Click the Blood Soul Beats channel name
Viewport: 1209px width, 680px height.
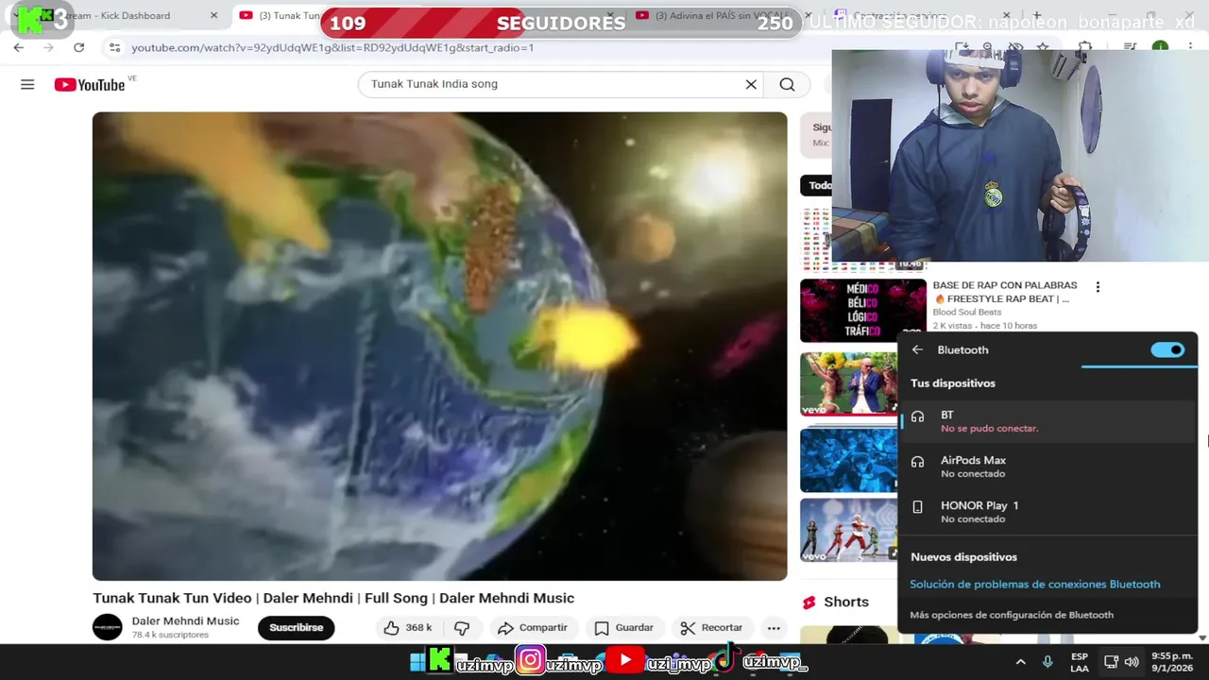coord(967,312)
